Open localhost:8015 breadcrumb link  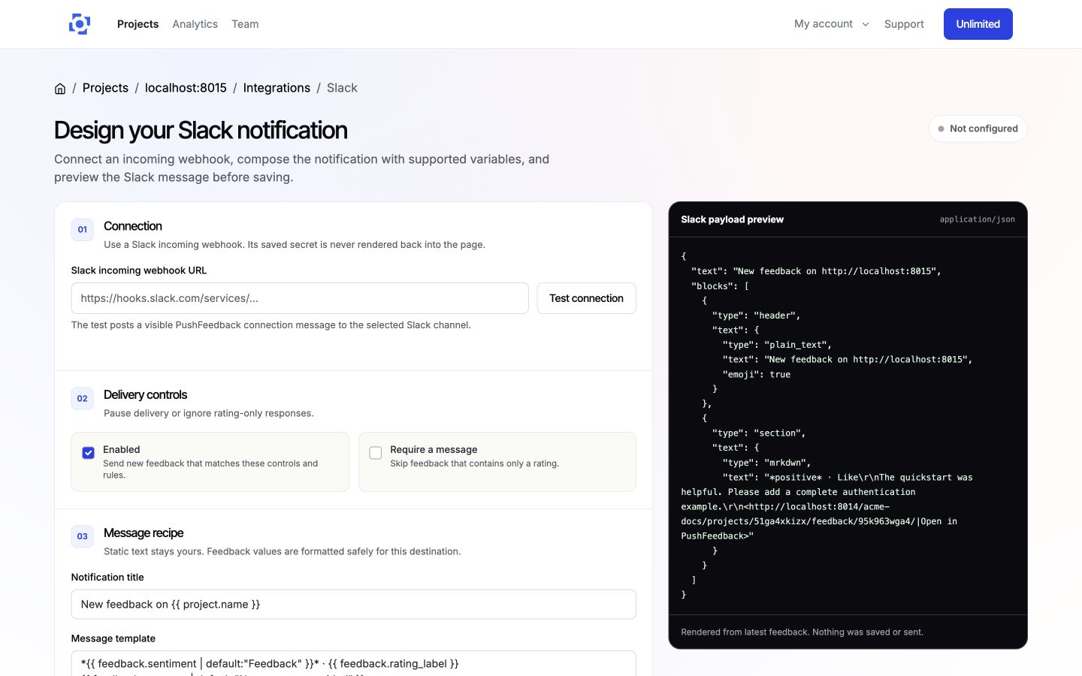(186, 88)
